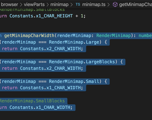
Task: Expand chevron after viewParts breadcrumb
Action: (47, 4)
